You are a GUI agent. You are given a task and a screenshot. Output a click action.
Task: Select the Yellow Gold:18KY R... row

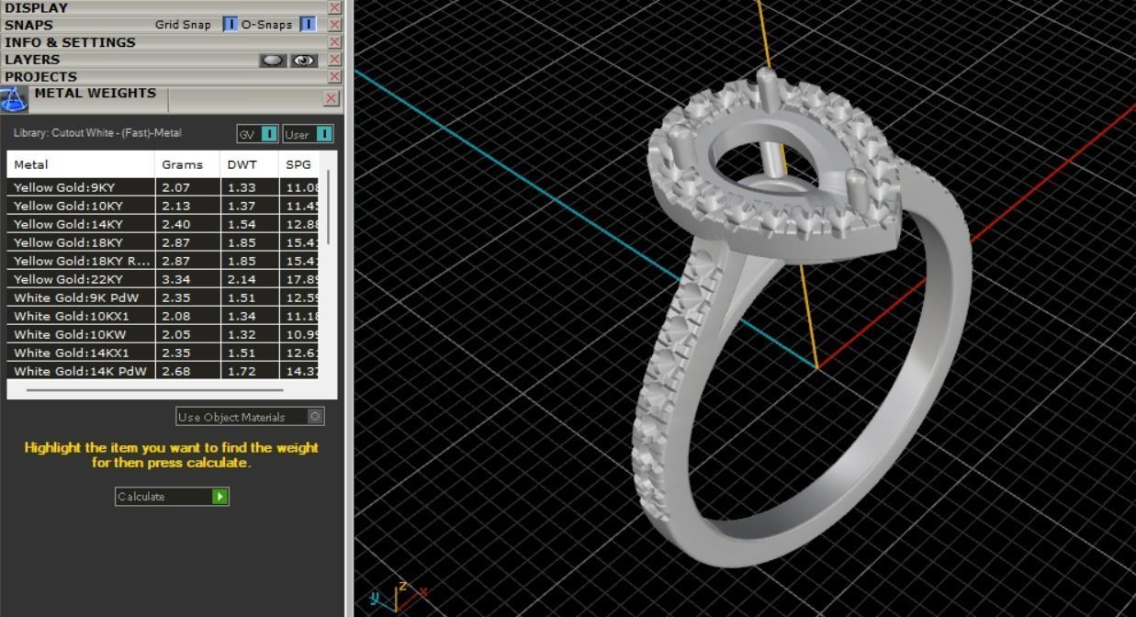(163, 261)
